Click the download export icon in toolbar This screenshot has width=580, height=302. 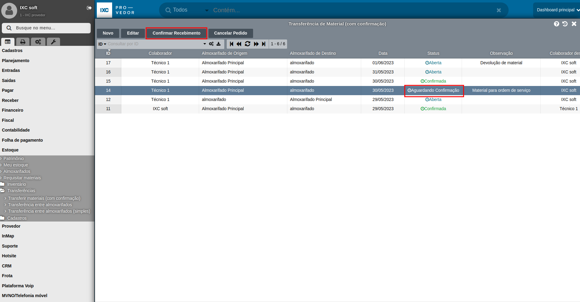[x=218, y=44]
